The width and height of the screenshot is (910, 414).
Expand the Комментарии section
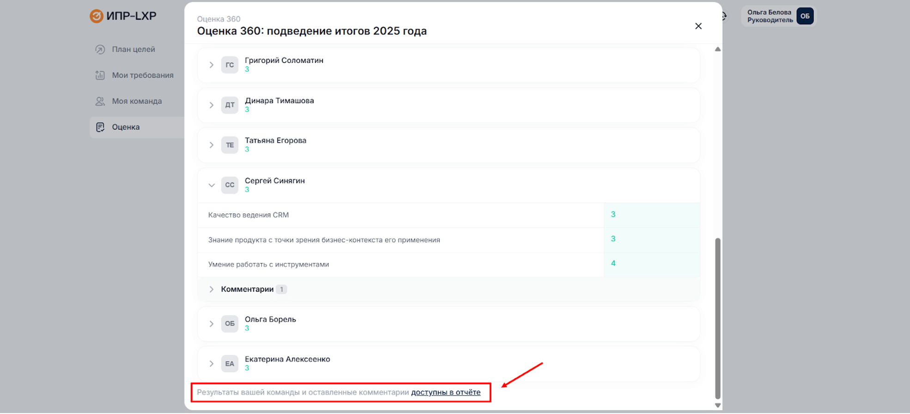coord(212,289)
